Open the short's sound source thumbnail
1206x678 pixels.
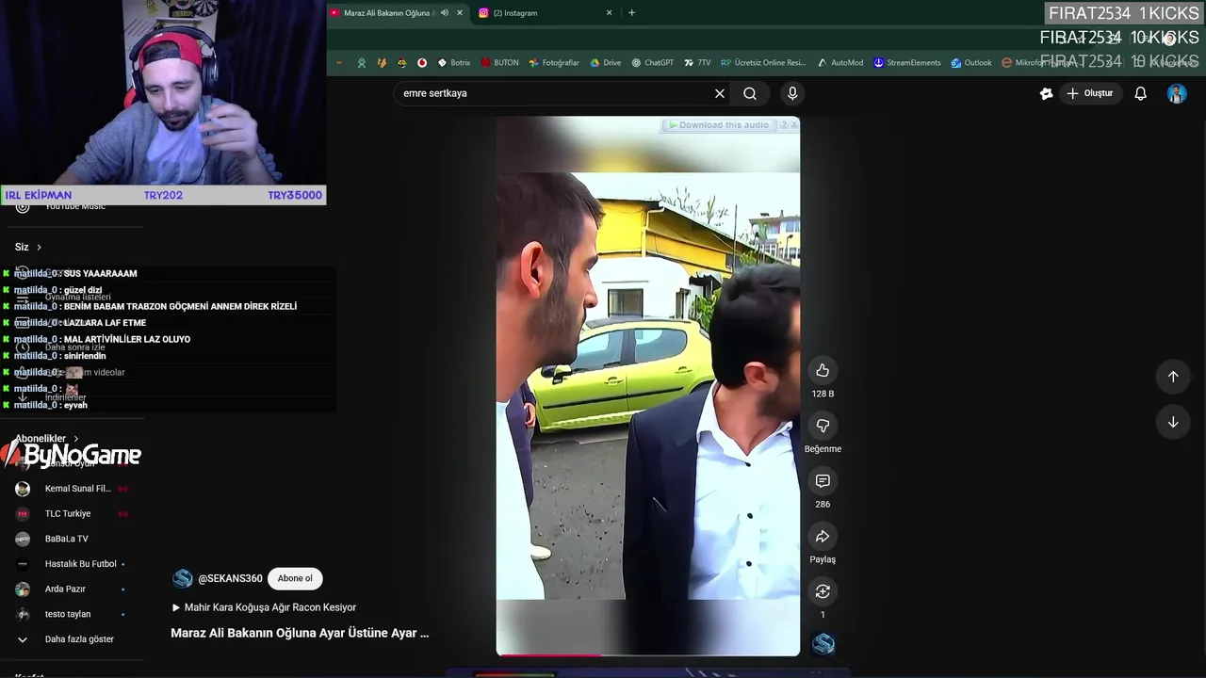pyautogui.click(x=823, y=644)
